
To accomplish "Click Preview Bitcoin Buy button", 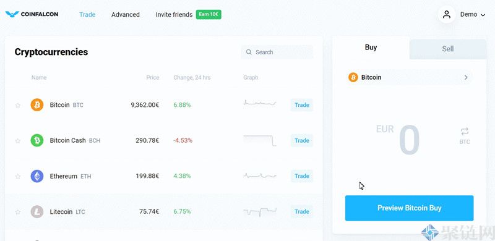I will point(409,208).
